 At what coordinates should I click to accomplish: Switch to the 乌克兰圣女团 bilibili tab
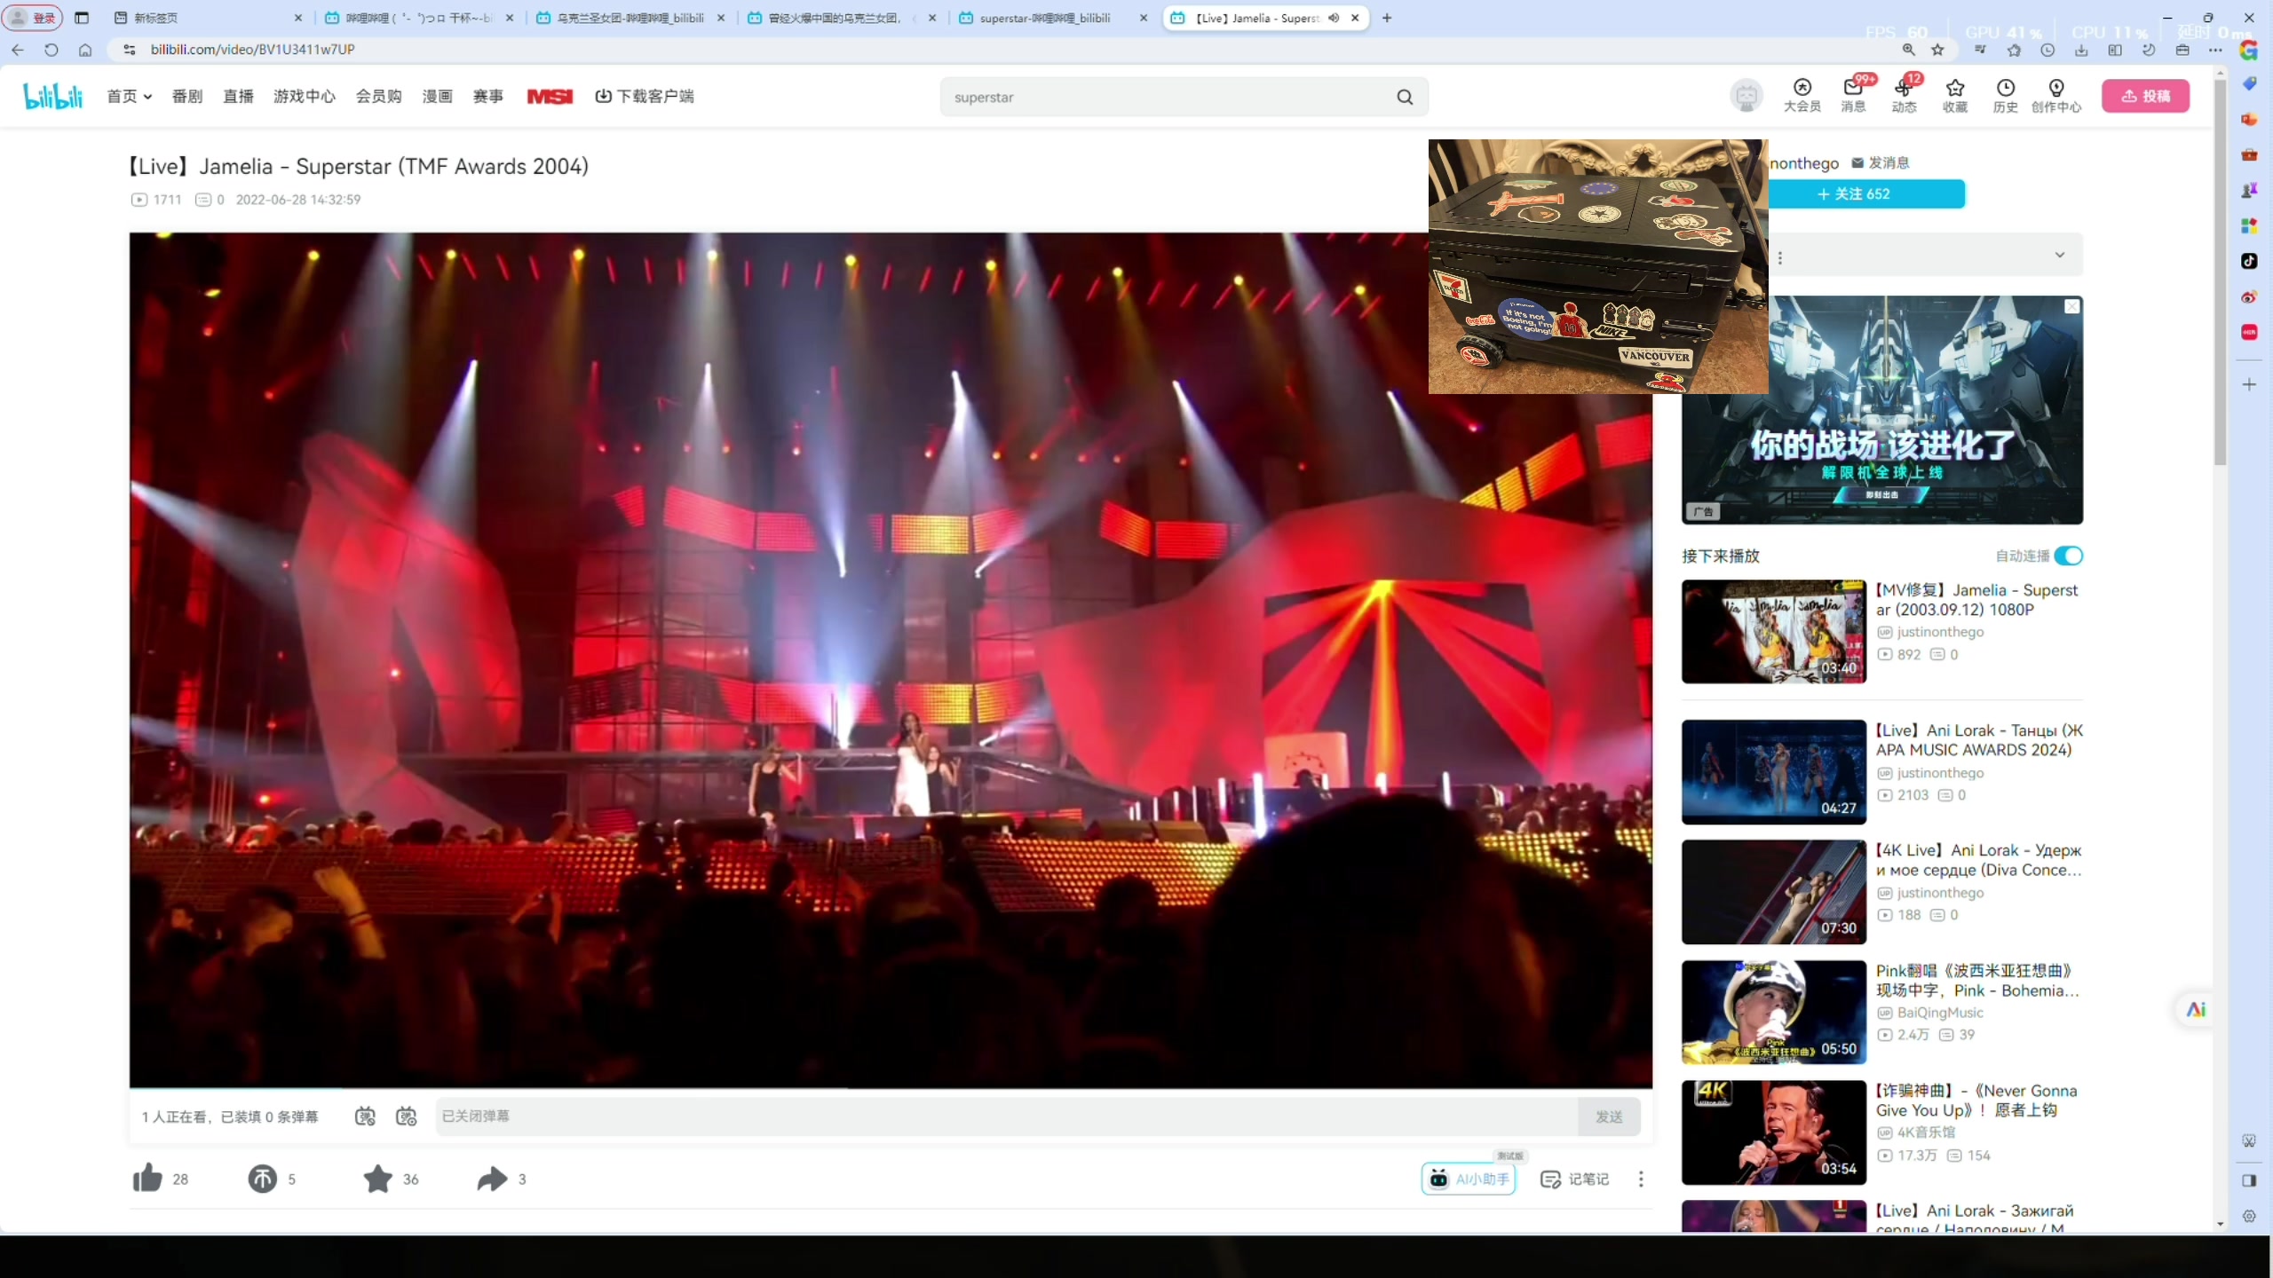point(629,18)
